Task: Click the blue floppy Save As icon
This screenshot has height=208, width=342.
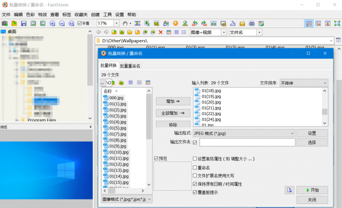Action: (x=24, y=23)
